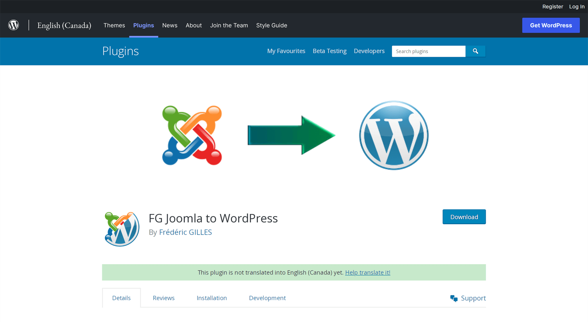Open Join the Team page
588x326 pixels.
229,25
